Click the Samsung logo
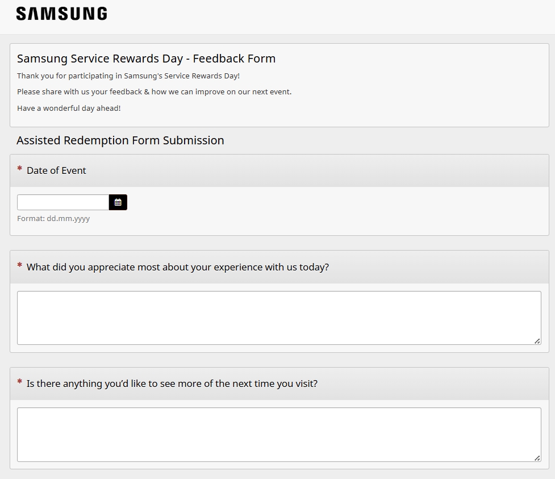The height and width of the screenshot is (479, 555). click(61, 14)
